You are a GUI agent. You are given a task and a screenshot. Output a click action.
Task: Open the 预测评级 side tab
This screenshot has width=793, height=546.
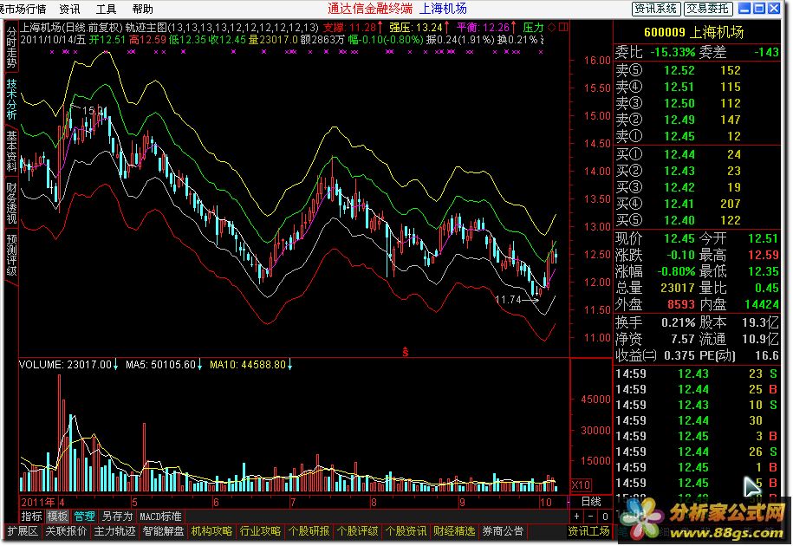point(11,256)
